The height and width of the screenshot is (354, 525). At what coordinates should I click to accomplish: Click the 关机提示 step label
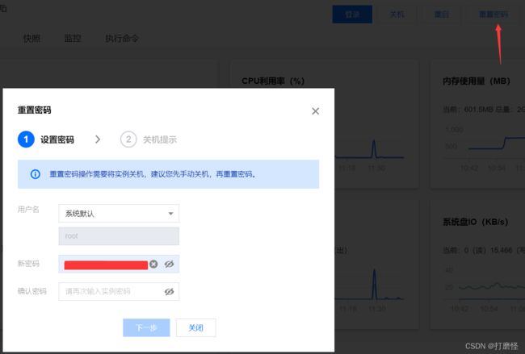click(x=160, y=140)
